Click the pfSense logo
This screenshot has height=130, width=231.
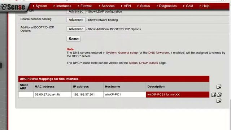pyautogui.click(x=13, y=7)
